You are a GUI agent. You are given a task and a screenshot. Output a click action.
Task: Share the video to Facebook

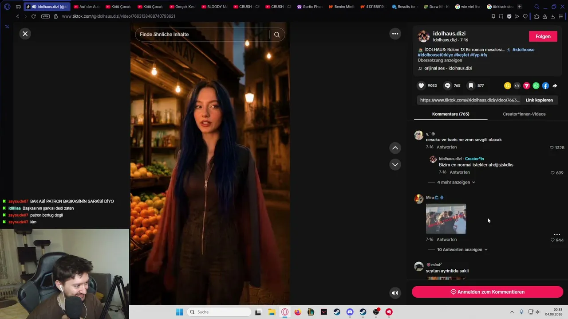coord(545,86)
